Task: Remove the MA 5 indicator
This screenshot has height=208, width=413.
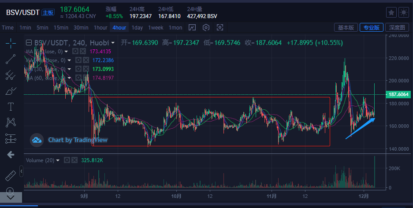Action: click(83, 52)
